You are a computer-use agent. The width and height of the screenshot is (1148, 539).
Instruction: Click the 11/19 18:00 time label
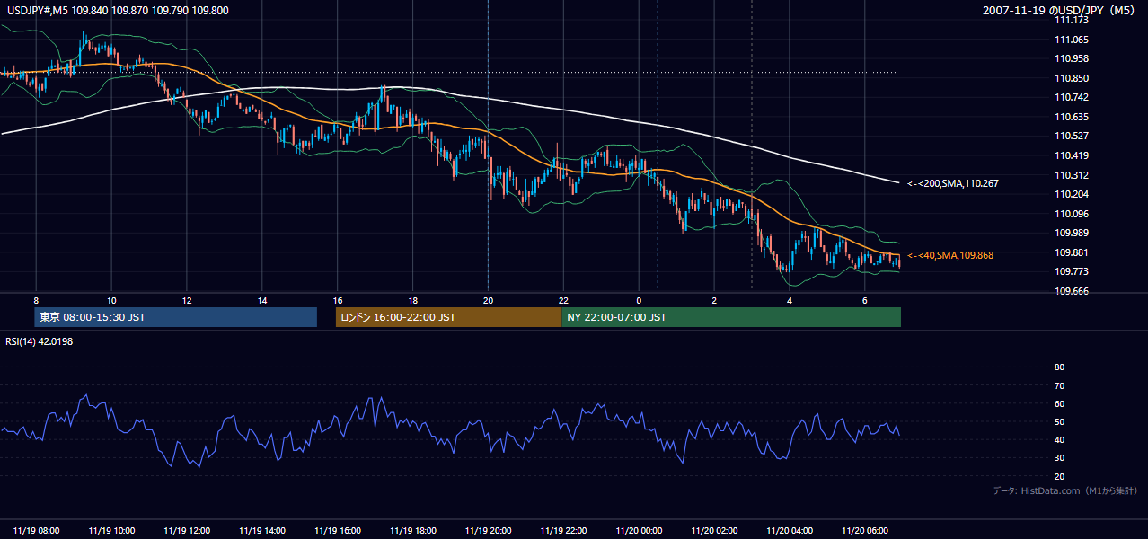(x=412, y=531)
